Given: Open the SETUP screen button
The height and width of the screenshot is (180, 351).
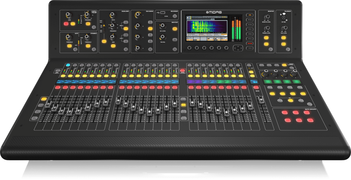Looking at the screenshot, I should click(250, 29).
